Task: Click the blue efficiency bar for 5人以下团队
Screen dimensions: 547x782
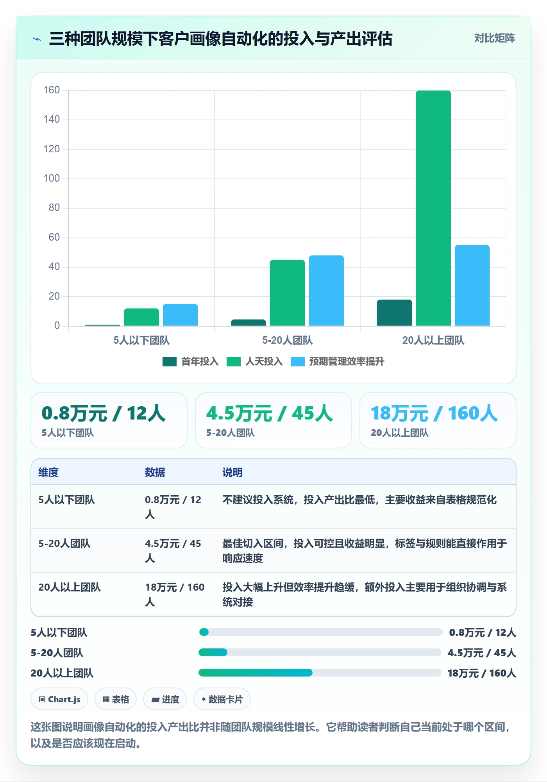Action: 181,315
